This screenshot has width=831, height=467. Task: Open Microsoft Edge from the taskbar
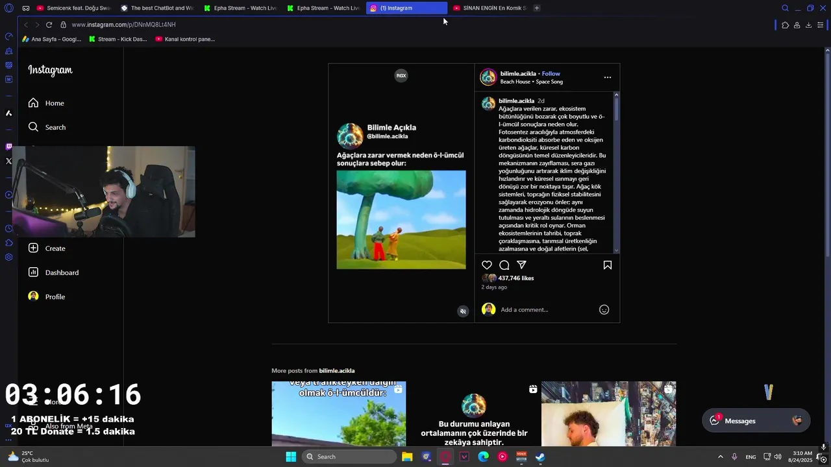tap(484, 457)
